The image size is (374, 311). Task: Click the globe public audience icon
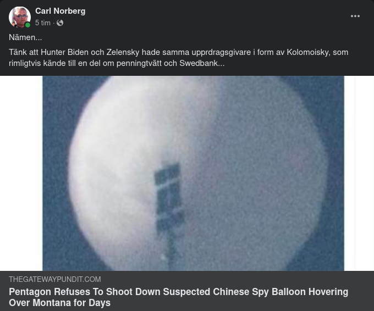60,23
